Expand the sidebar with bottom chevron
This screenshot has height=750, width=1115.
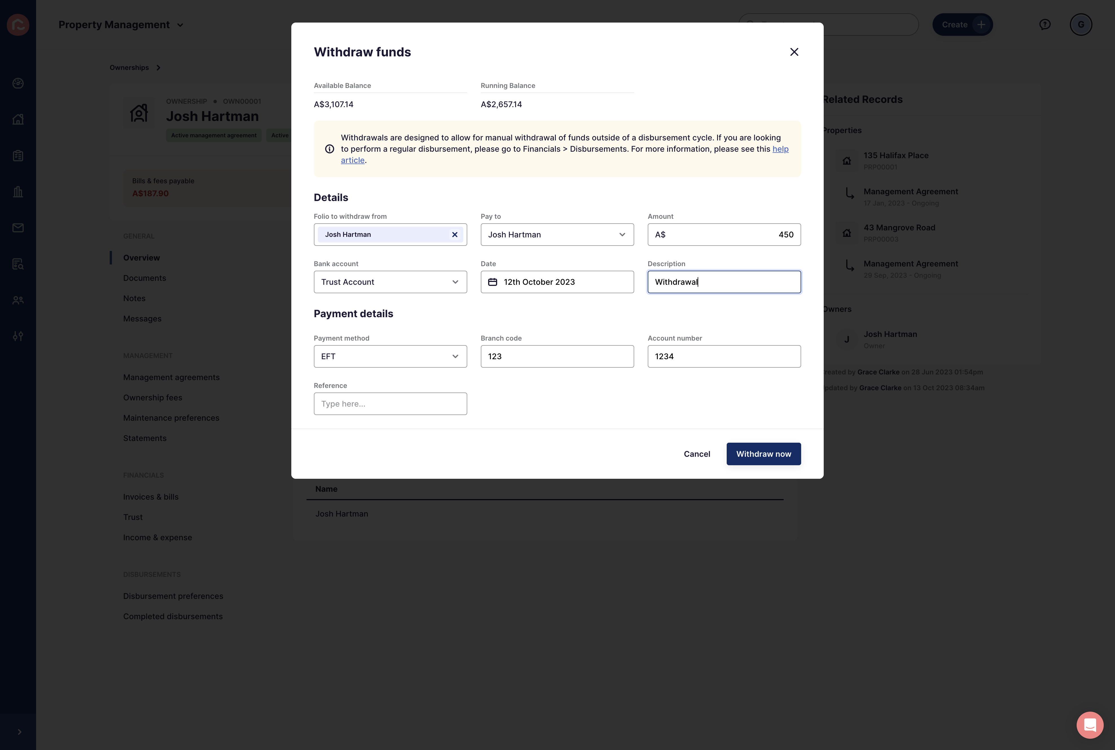click(x=19, y=732)
